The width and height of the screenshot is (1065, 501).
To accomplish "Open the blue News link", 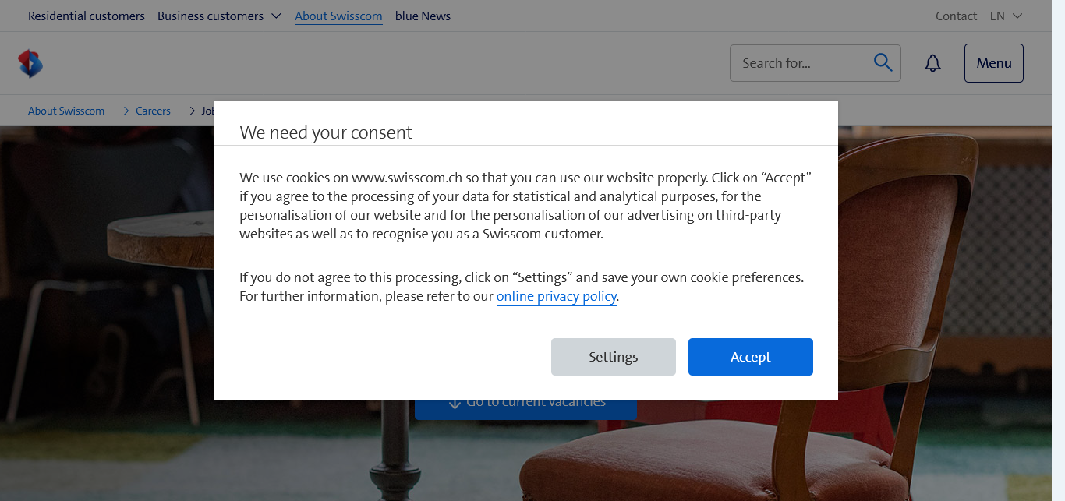I will point(423,16).
